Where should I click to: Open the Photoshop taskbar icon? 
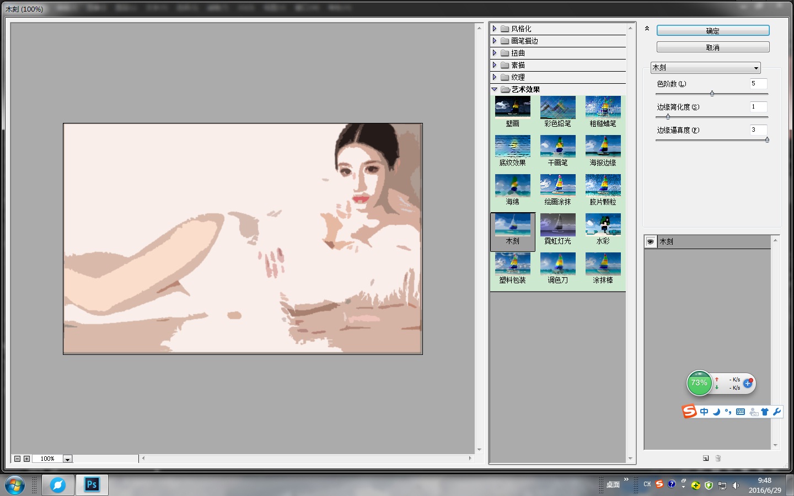click(92, 485)
